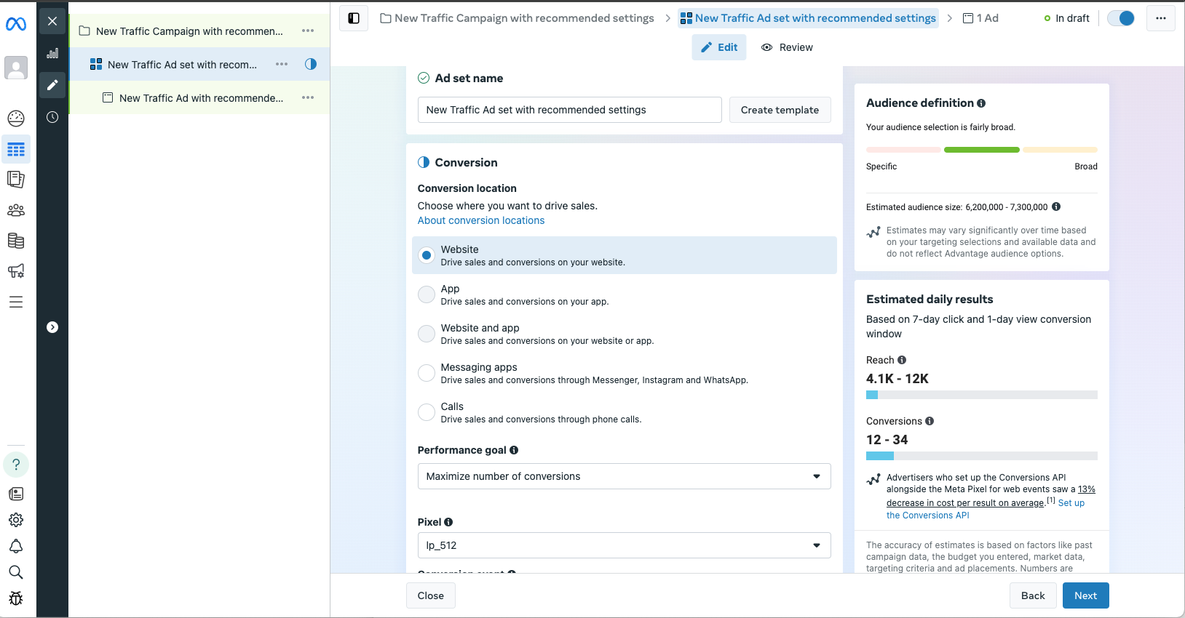Open the About conversion locations link
Image resolution: width=1185 pixels, height=618 pixels.
[480, 220]
